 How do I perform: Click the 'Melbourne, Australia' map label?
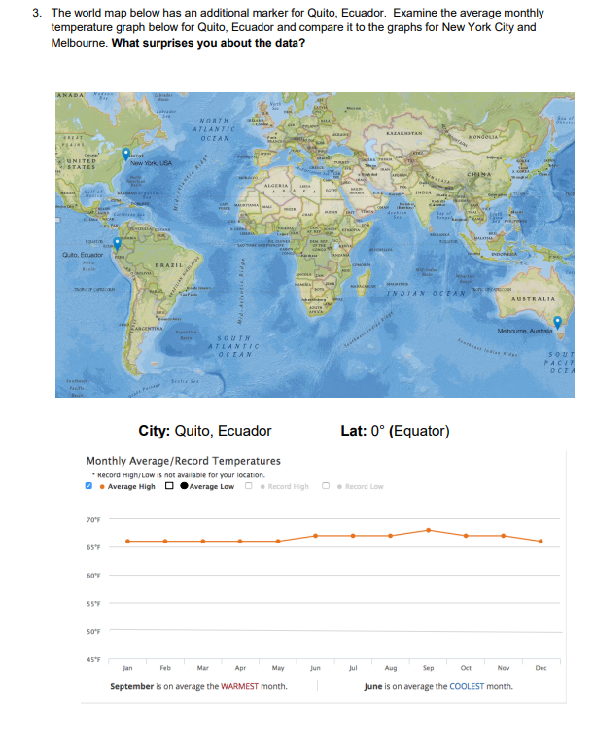pos(525,331)
